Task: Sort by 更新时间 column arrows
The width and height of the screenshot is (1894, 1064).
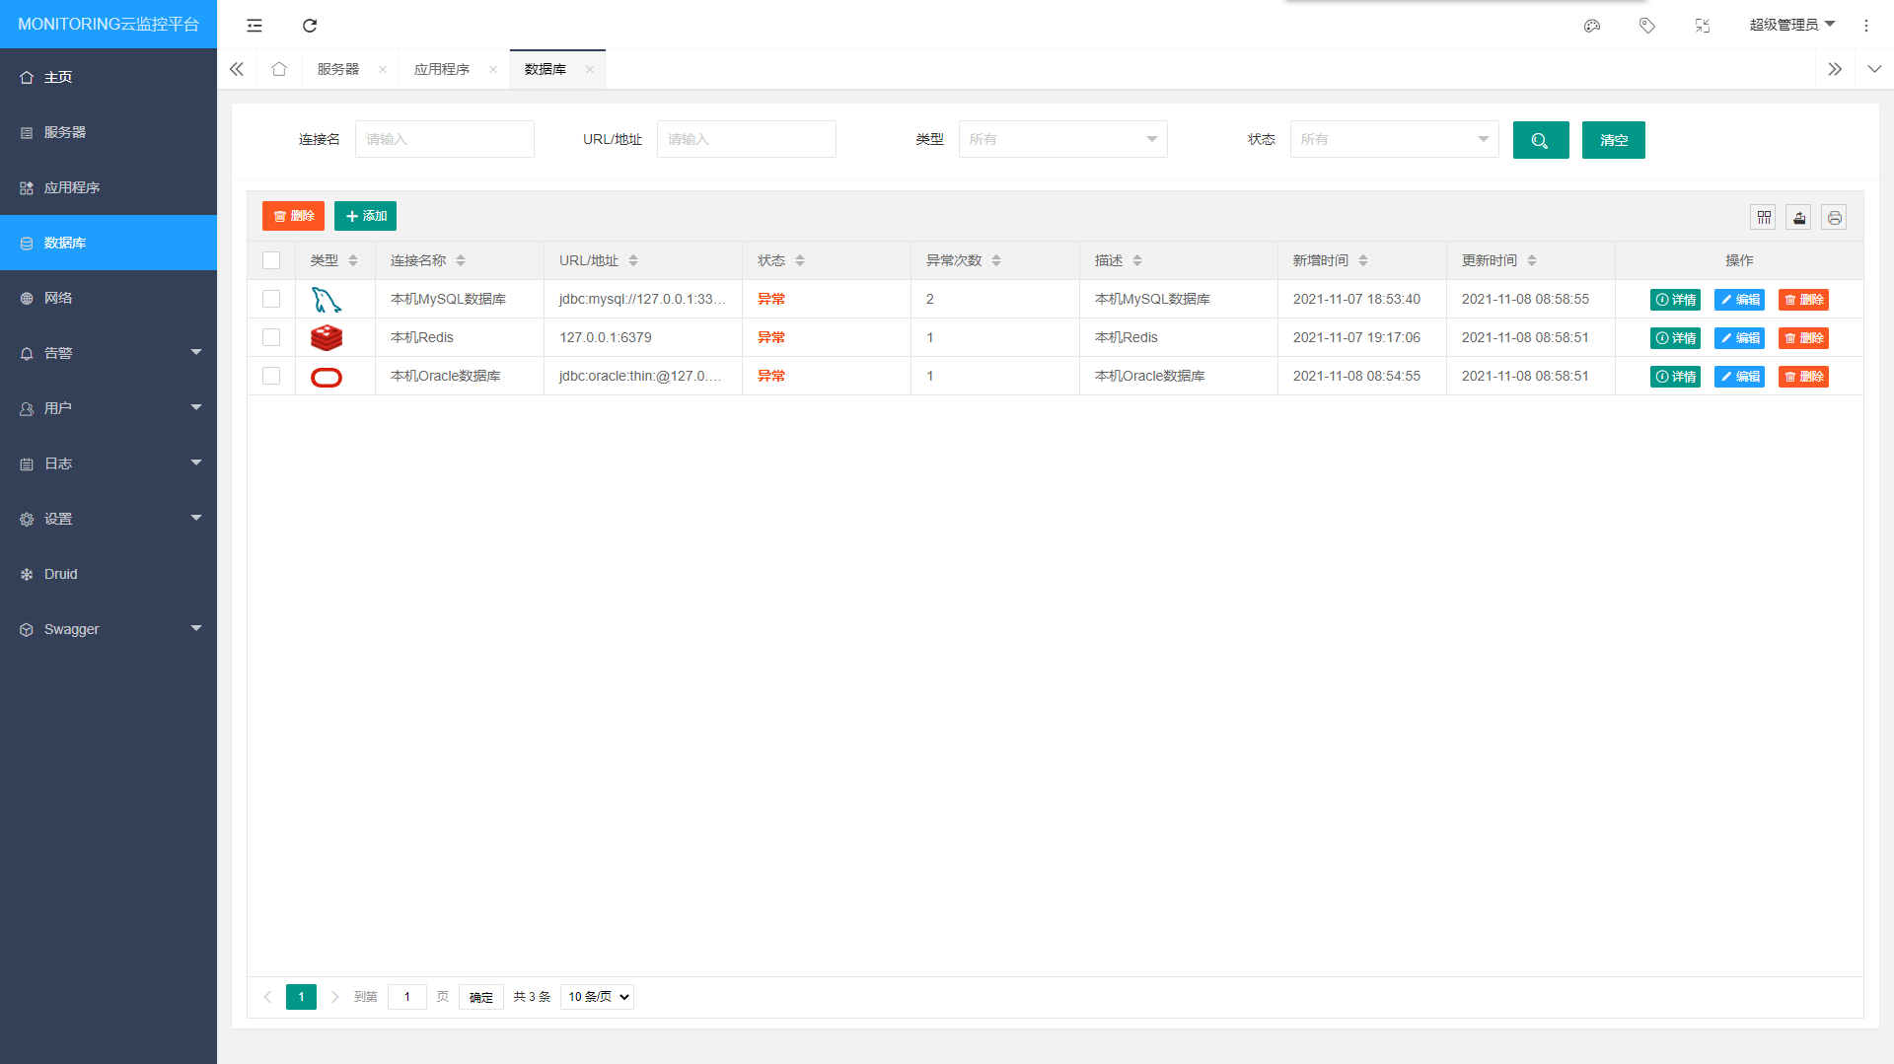Action: 1532,260
